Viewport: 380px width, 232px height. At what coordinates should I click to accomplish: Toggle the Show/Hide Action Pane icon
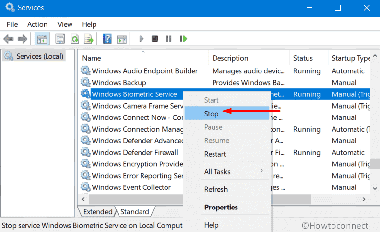pos(121,39)
